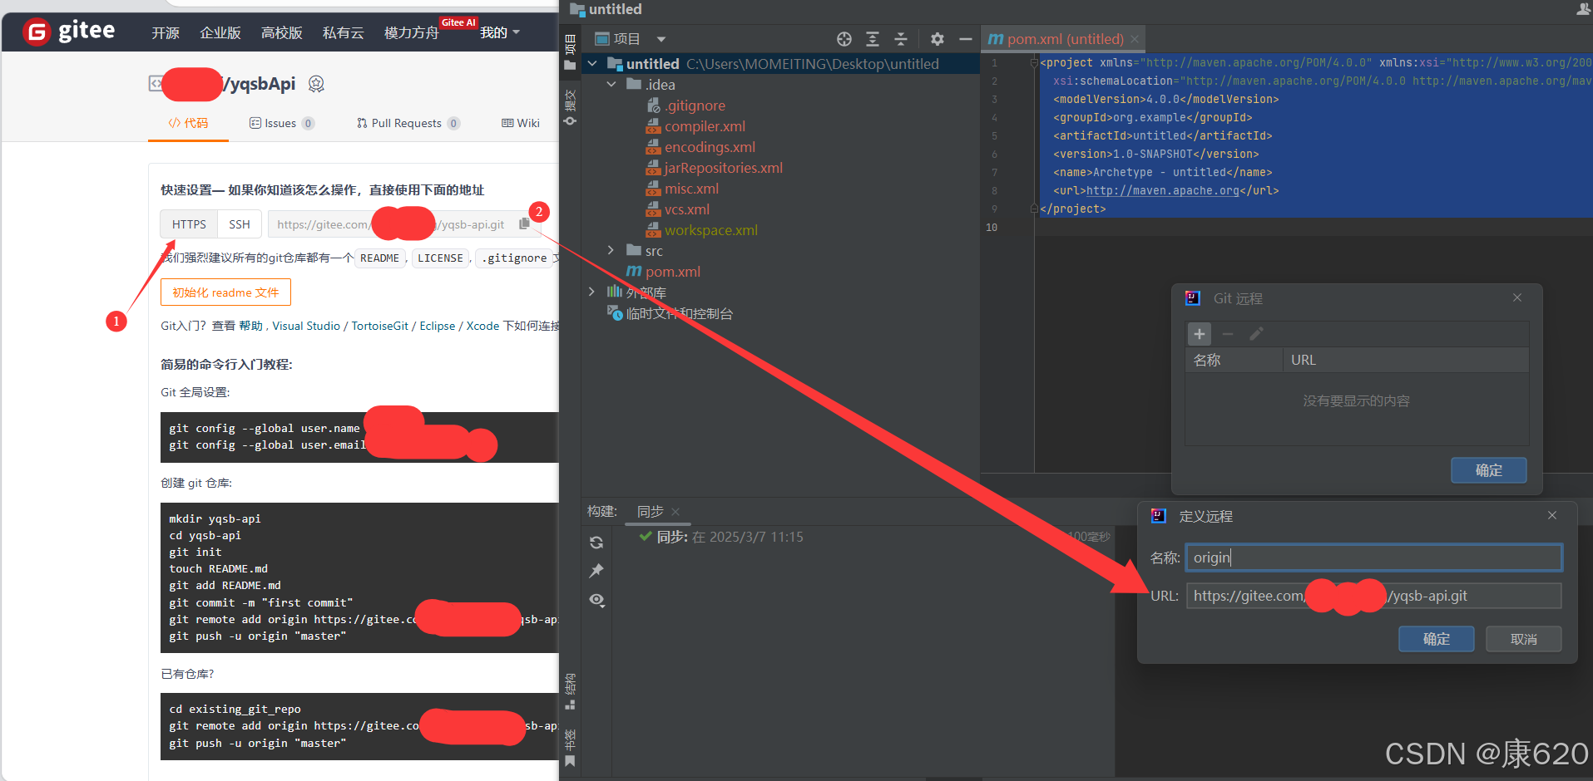
Task: Close the 同步 build tab
Action: [x=675, y=512]
